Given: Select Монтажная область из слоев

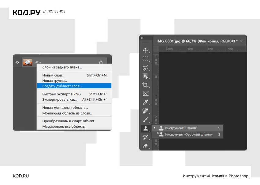Looking at the screenshot, I should point(74,113).
